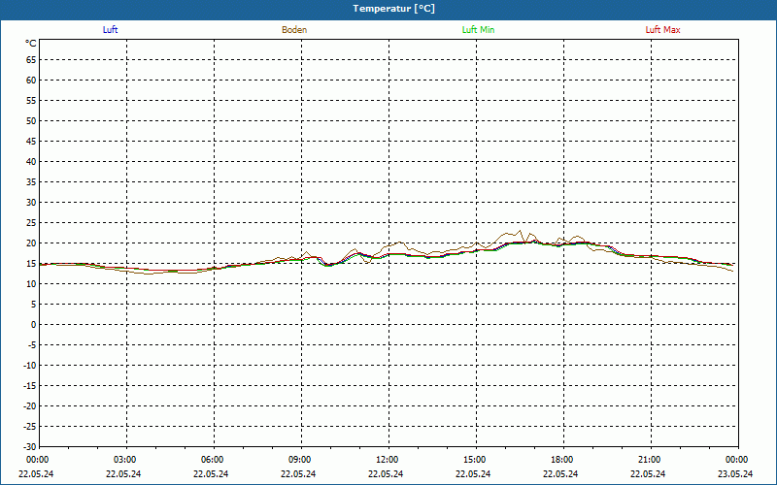
Task: Click the 18:00 time axis label
Action: pos(562,460)
